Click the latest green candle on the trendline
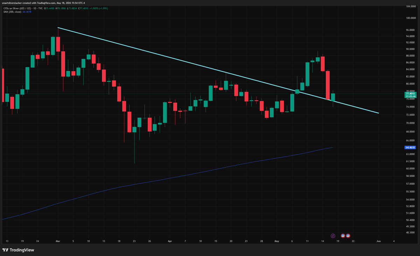The image size is (420, 256). pyautogui.click(x=333, y=97)
